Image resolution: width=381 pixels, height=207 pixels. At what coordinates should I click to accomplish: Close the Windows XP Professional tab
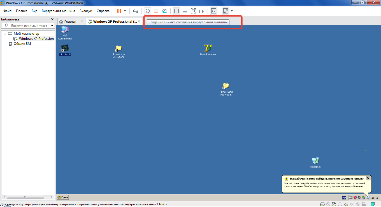[x=139, y=21]
